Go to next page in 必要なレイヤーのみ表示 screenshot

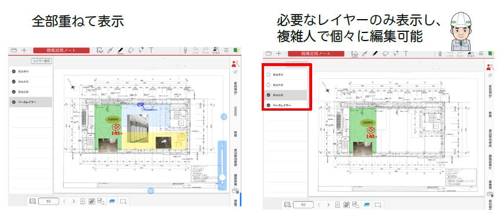328,205
